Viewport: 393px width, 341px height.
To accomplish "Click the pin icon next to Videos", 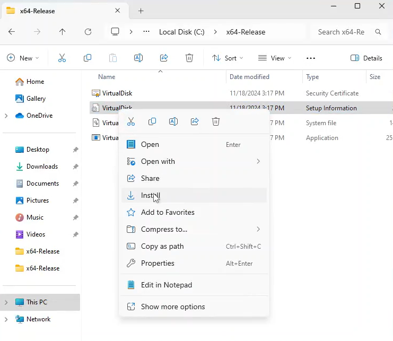I will click(x=75, y=234).
